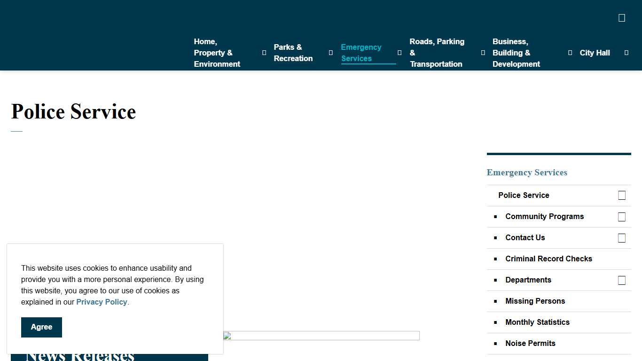The height and width of the screenshot is (361, 642).
Task: Click the broken image placeholder banner
Action: pos(321,336)
